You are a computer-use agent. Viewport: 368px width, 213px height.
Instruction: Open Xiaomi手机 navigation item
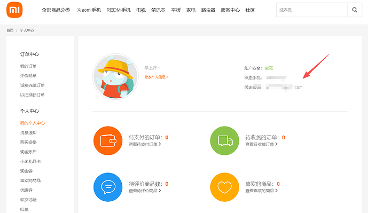(x=89, y=10)
